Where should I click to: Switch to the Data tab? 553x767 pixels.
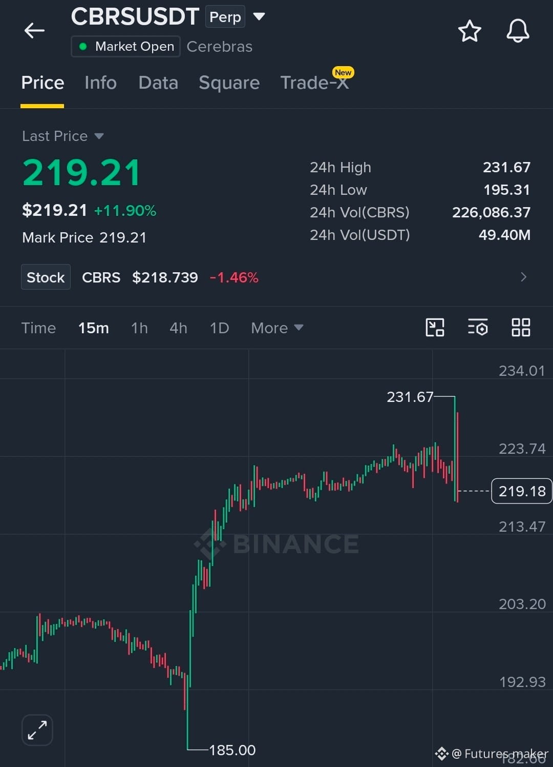point(158,83)
